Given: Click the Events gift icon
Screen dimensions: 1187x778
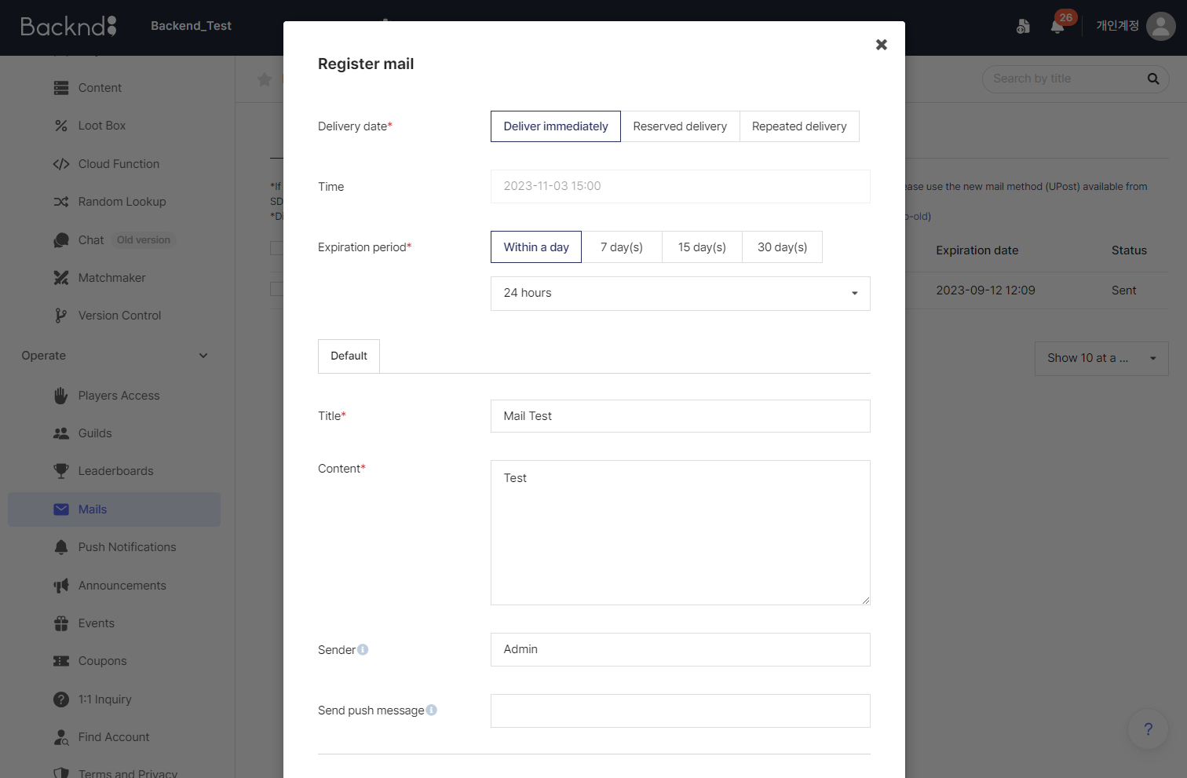Looking at the screenshot, I should (x=61, y=623).
